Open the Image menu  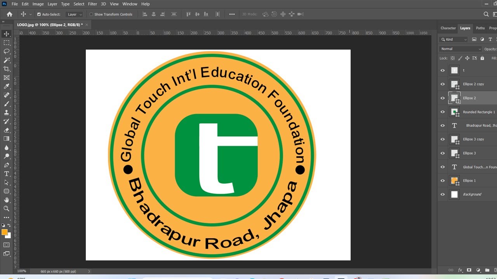tap(38, 4)
